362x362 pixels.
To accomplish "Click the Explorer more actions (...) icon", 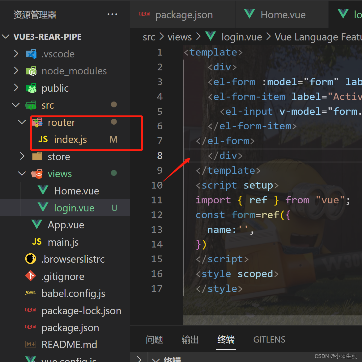I will coord(112,14).
